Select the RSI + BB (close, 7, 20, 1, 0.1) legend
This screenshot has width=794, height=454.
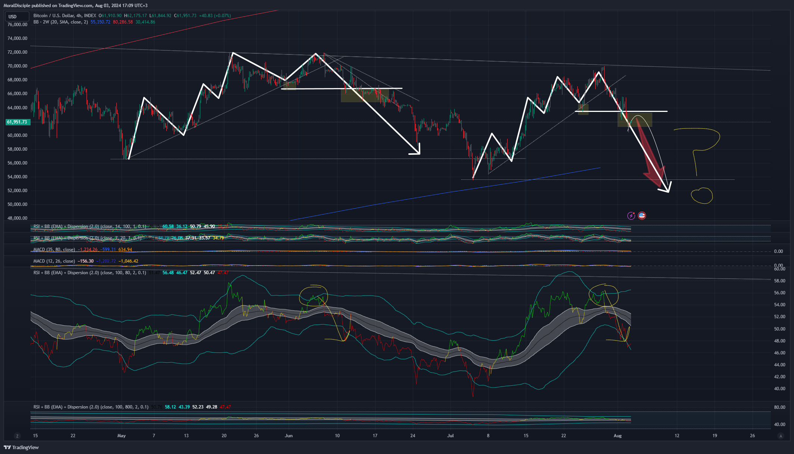[x=88, y=238]
